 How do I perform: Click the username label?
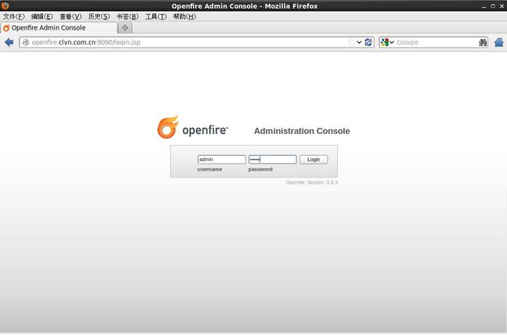(x=210, y=169)
